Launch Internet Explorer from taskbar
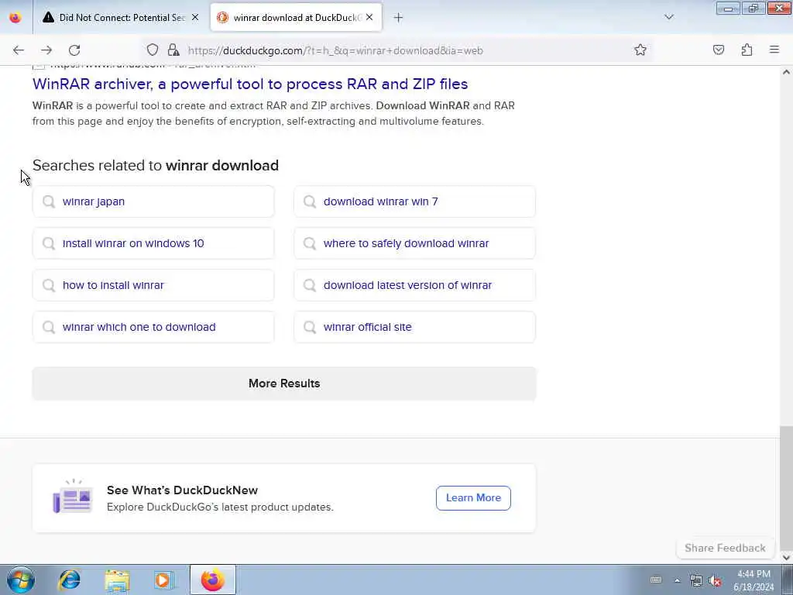The width and height of the screenshot is (793, 595). click(69, 580)
